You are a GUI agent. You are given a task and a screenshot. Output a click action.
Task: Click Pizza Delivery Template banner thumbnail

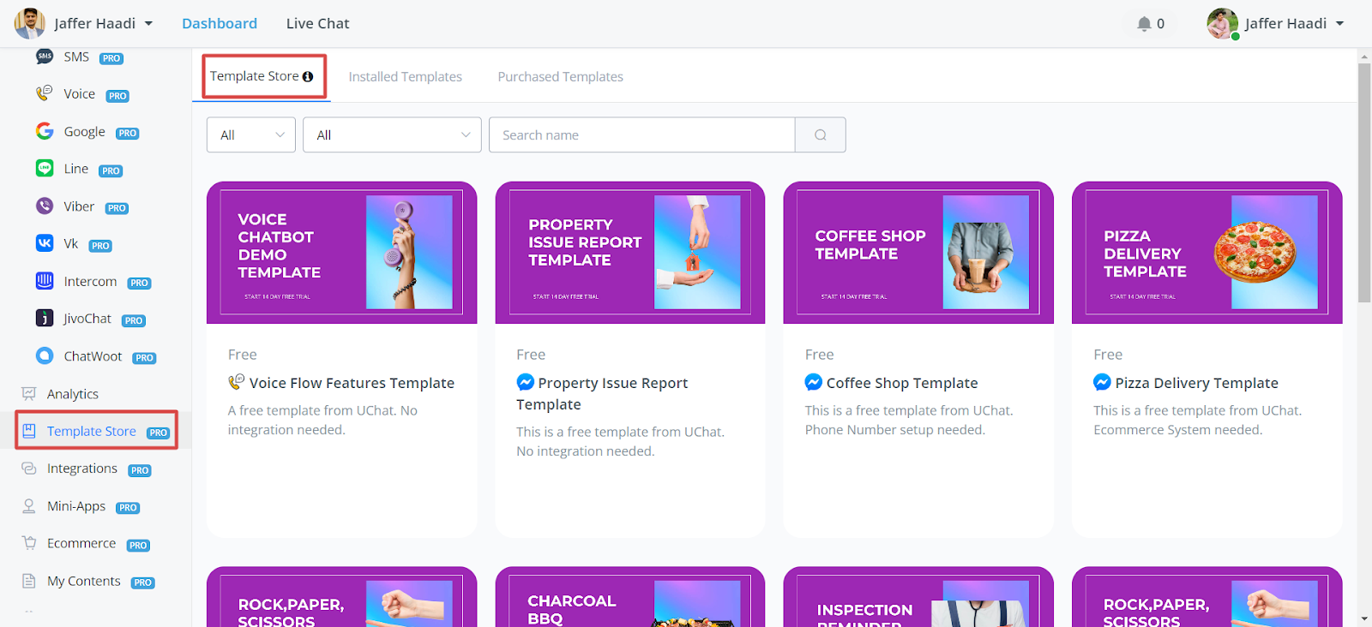coord(1207,252)
